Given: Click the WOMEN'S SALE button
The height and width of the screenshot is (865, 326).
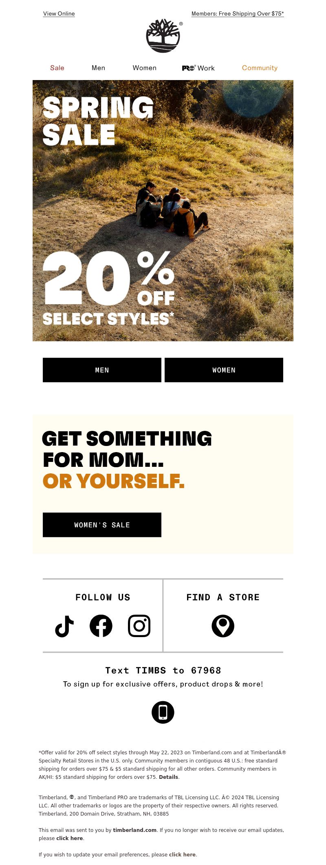Looking at the screenshot, I should [x=102, y=525].
